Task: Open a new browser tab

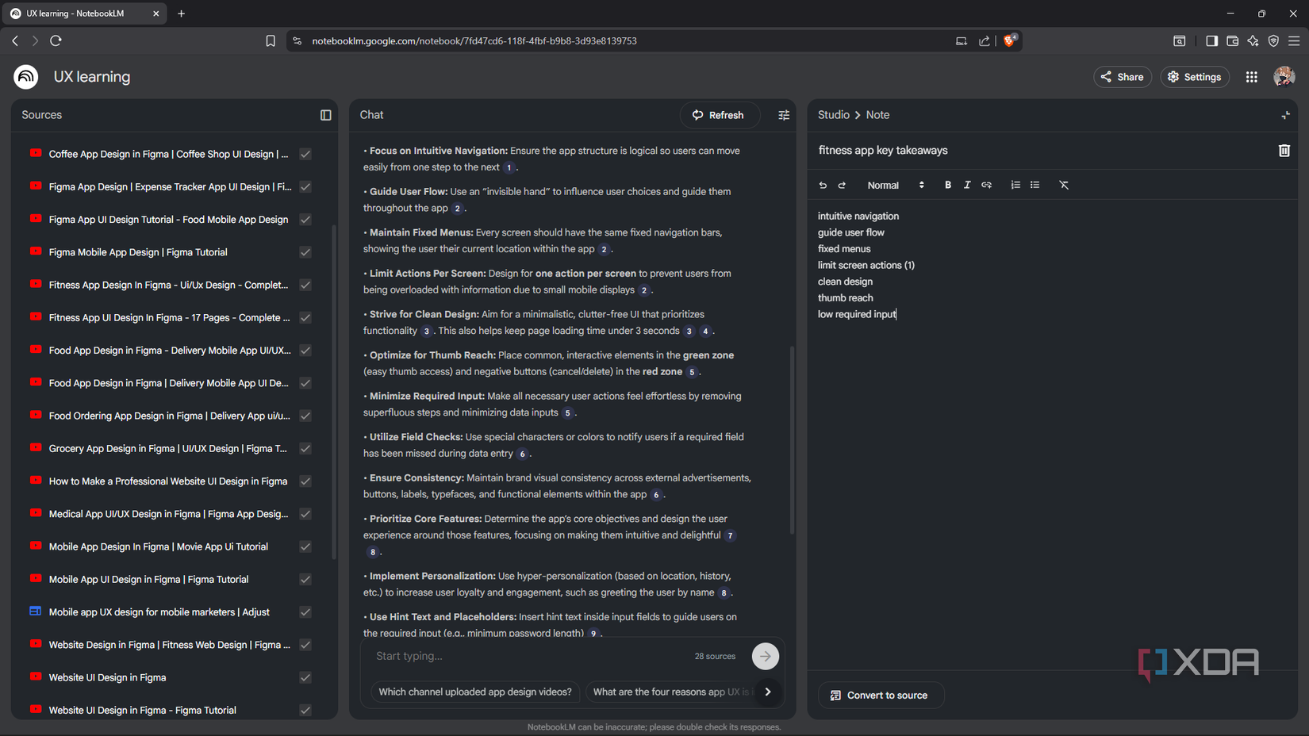Action: coord(181,13)
